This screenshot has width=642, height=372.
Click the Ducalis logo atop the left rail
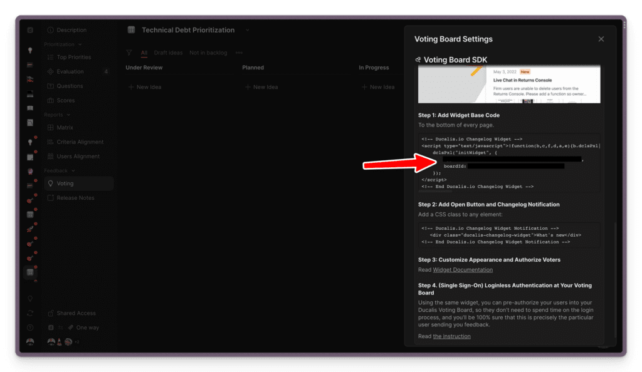click(30, 30)
